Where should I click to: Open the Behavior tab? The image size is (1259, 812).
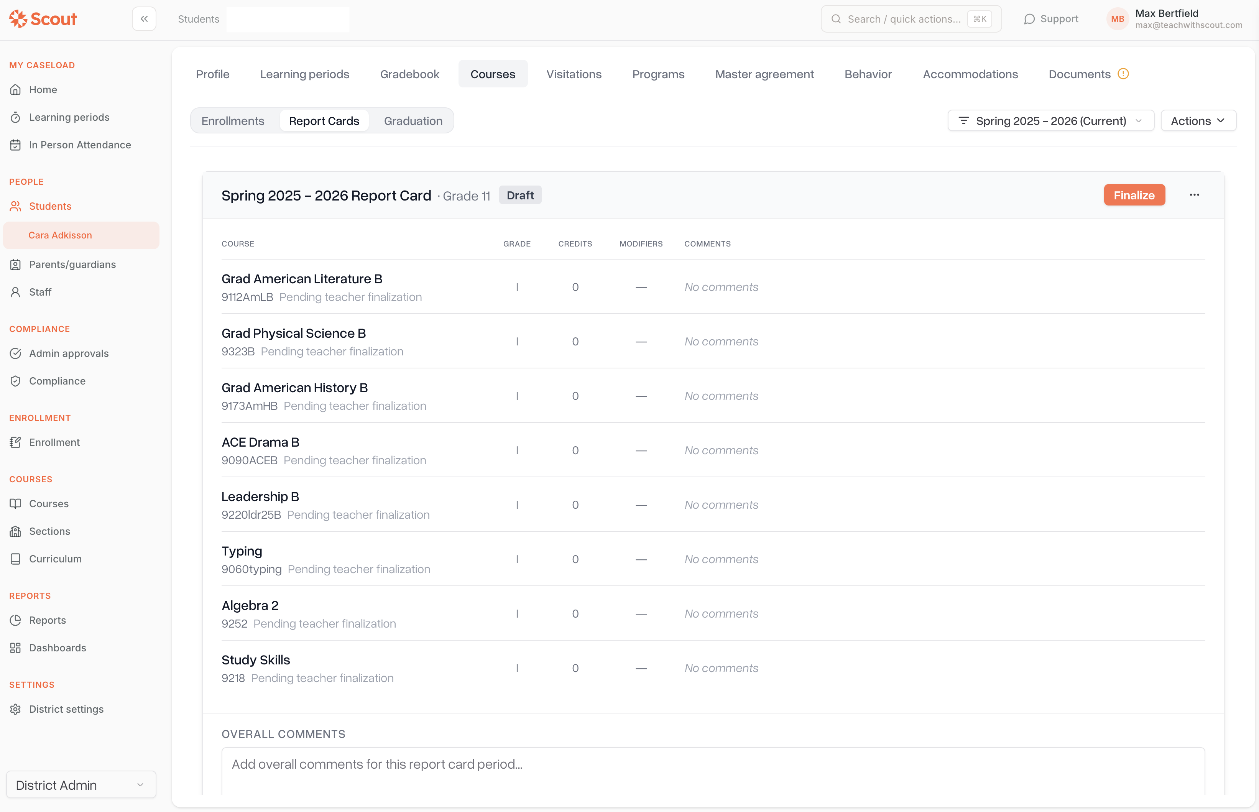point(868,74)
